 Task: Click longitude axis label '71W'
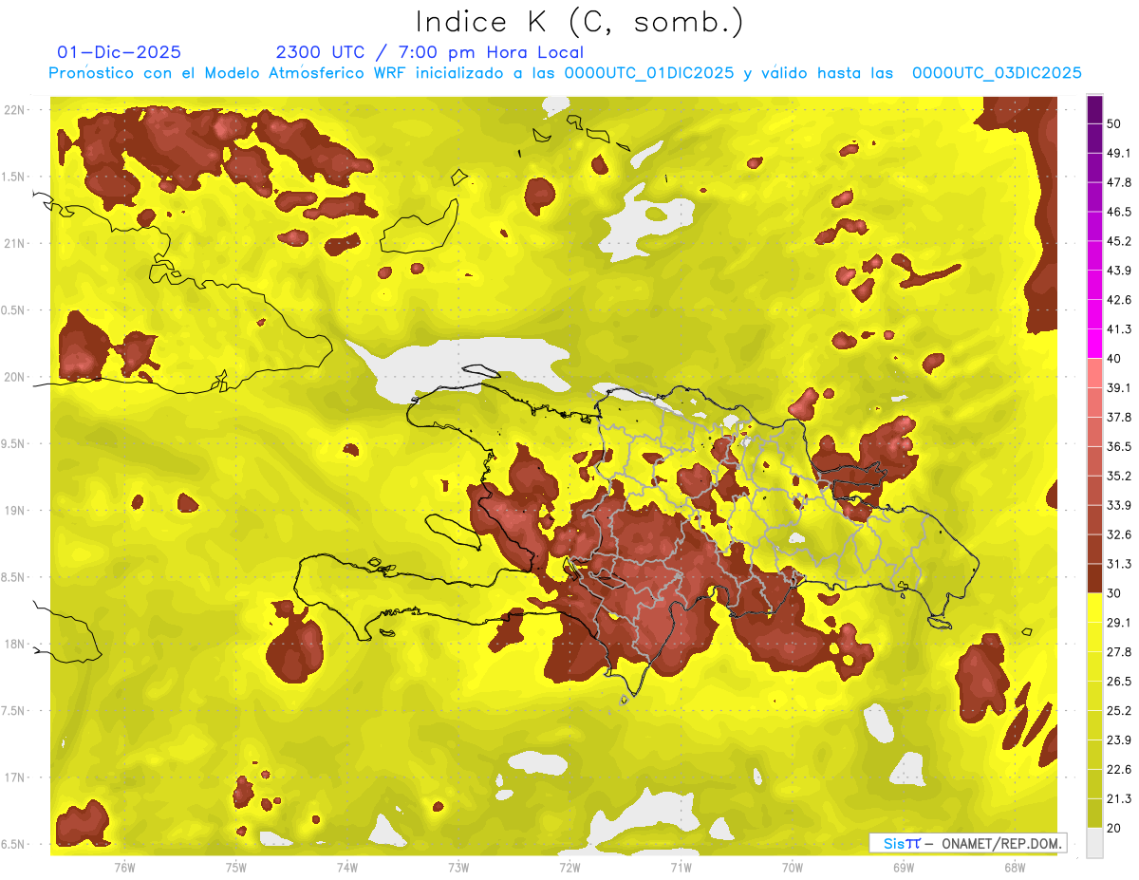[x=681, y=868]
